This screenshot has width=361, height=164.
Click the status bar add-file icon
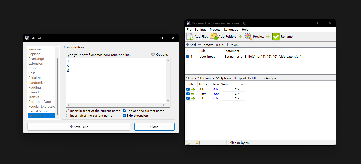(x=188, y=143)
